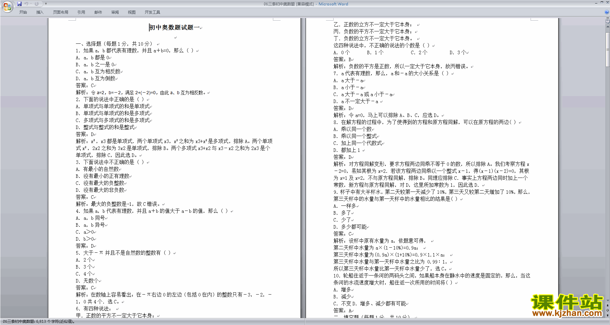Click question 2 下面的说法中正确的是
This screenshot has height=325, width=610.
click(x=110, y=100)
